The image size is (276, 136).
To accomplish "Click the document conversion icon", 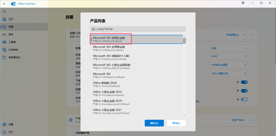I will (x=5, y=50).
